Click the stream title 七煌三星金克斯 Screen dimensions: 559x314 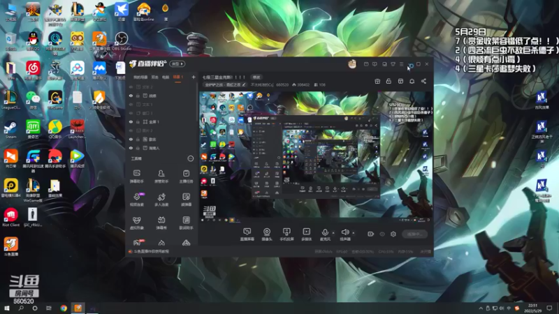pos(224,77)
